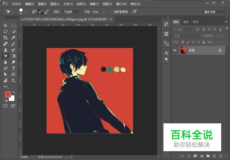Switch to the 通道 tab
Image resolution: width=230 pixels, height=160 pixels.
(x=186, y=22)
